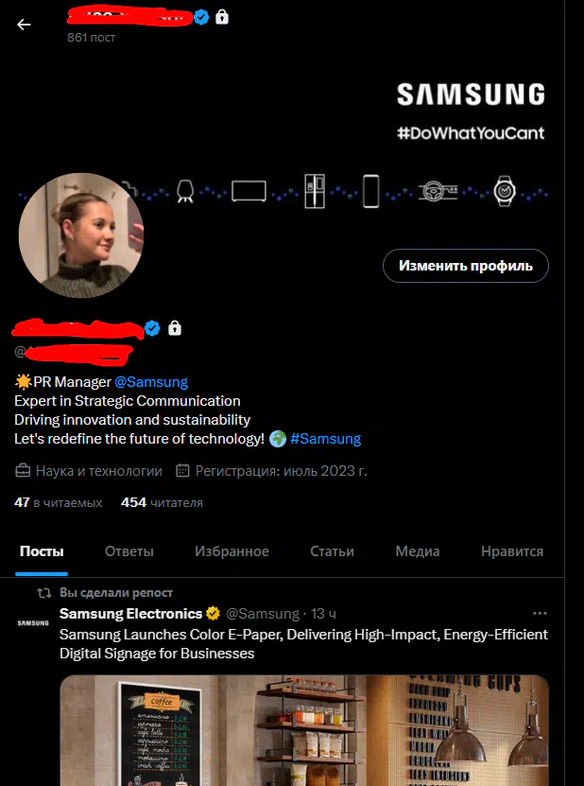
Task: Switch to the Избранное tab
Action: point(232,551)
